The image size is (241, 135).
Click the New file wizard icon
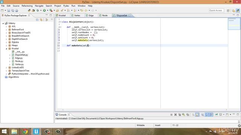[x=2, y=10]
